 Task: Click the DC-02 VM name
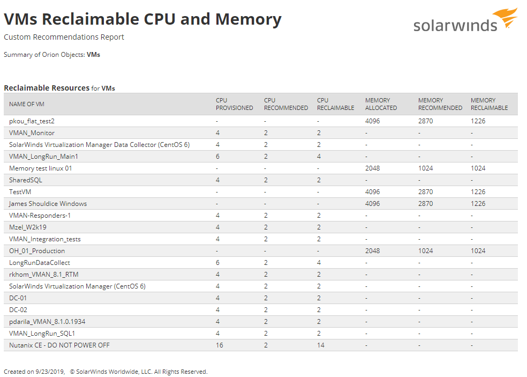(18, 310)
